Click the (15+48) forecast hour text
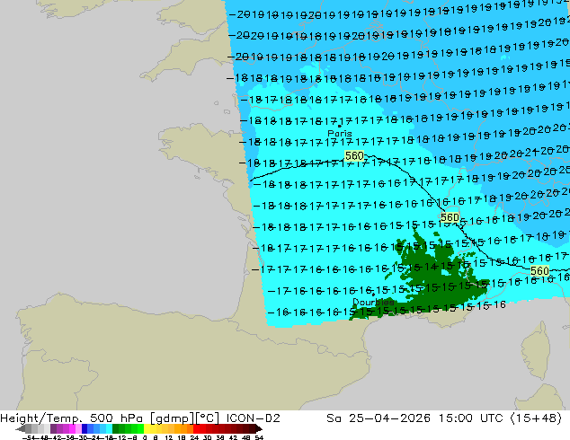The height and width of the screenshot is (440, 570). coord(536,418)
